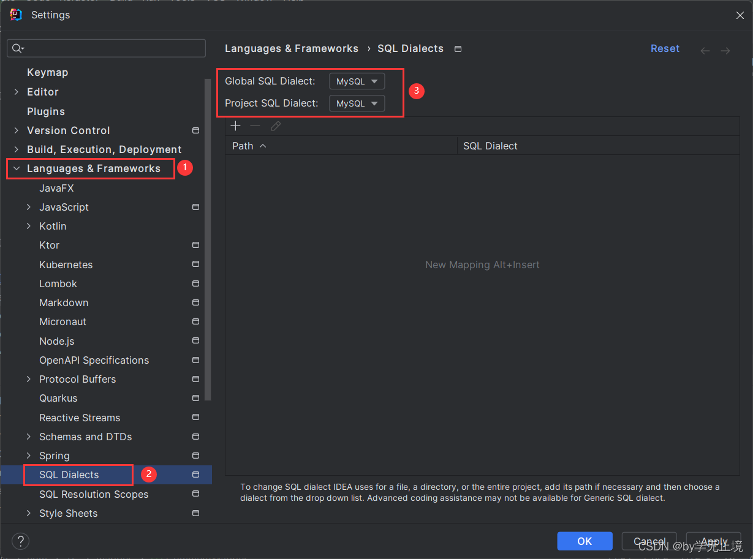Click the Reset link

(665, 48)
